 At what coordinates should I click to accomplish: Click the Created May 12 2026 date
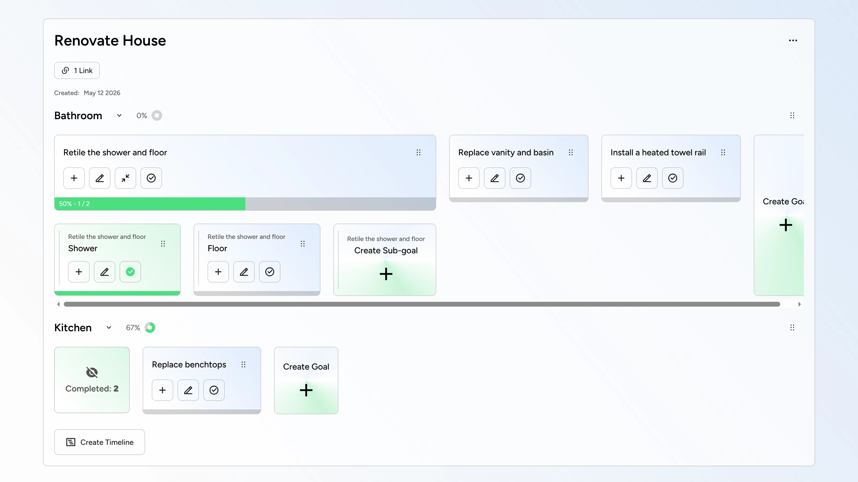[102, 93]
